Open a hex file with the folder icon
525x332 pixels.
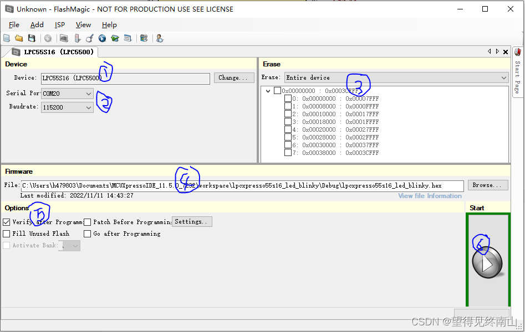pos(19,38)
